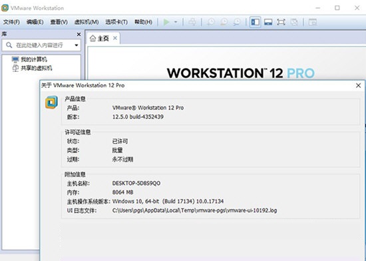Click the take snapshot clock icon
This screenshot has width=366, height=261.
tap(211, 22)
